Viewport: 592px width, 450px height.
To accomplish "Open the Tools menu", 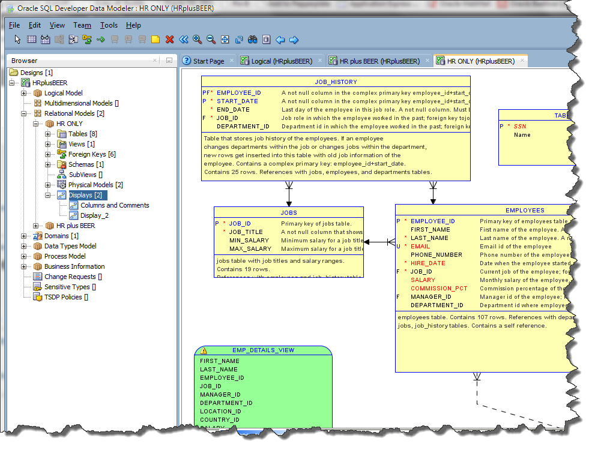I will [109, 25].
